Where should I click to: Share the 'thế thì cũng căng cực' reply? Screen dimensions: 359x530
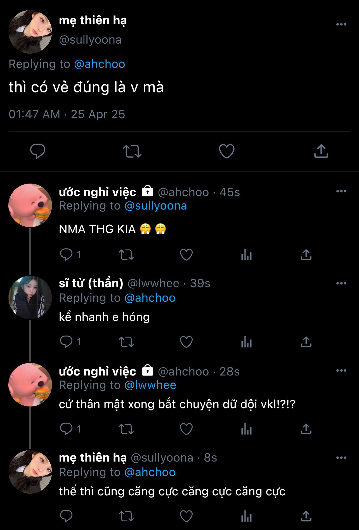[x=306, y=516]
